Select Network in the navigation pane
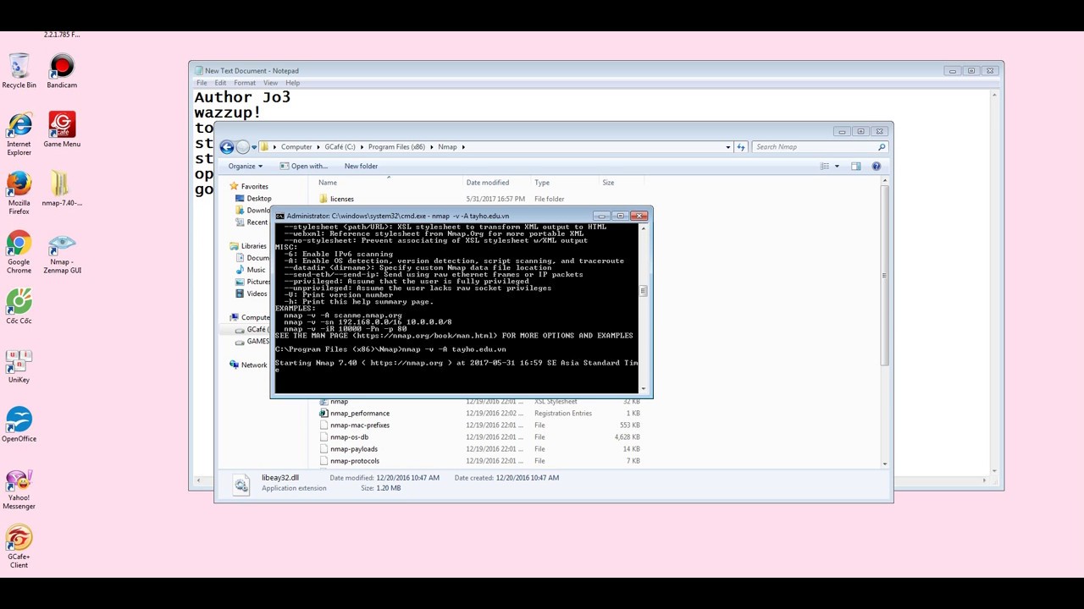Screen dimensions: 1084x609 (253, 365)
